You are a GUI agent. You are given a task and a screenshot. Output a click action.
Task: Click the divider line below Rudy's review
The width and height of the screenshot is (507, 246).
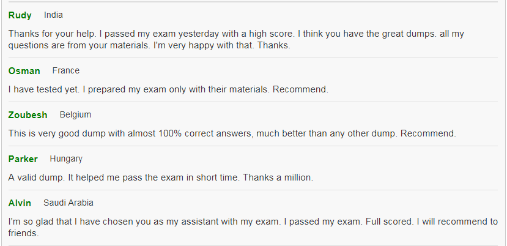click(253, 58)
